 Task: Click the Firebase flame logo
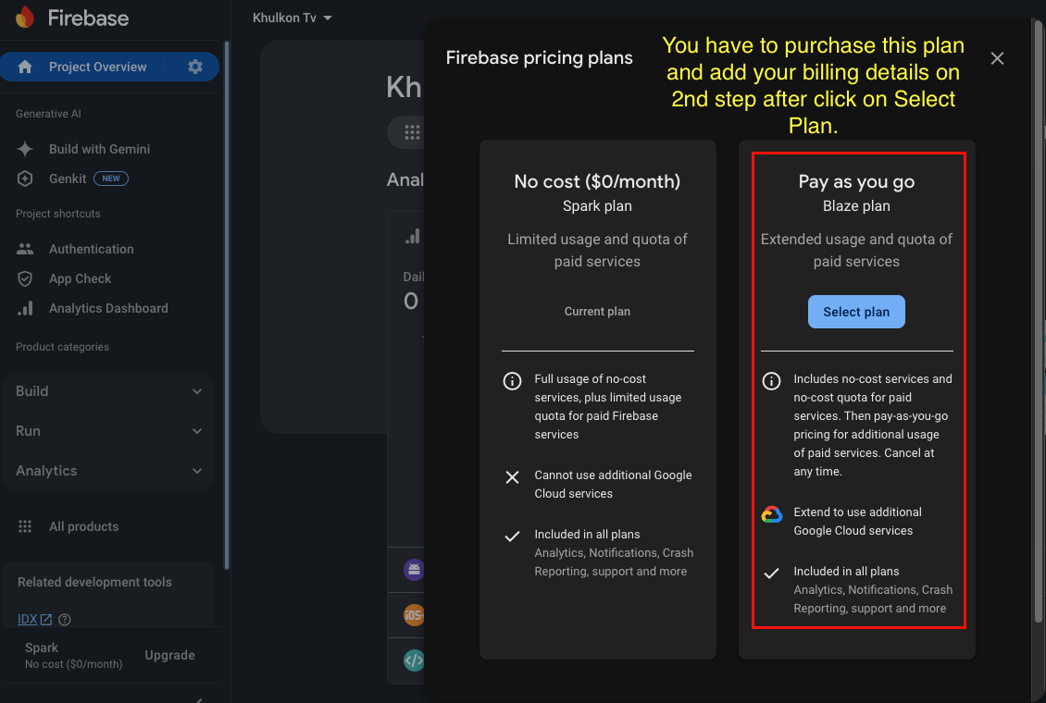pyautogui.click(x=25, y=18)
